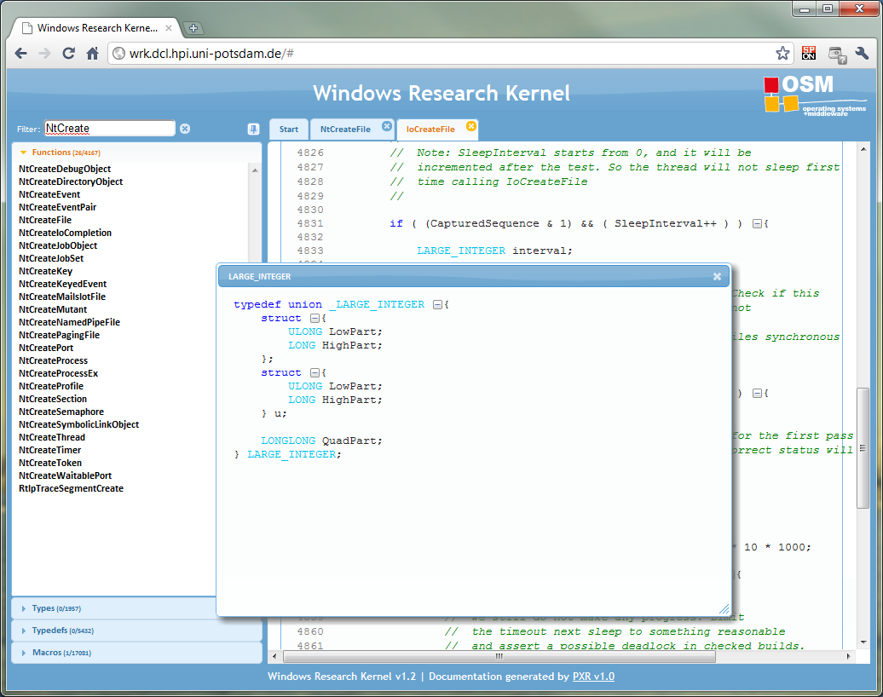Select RtlpTraceSegmentCreate entry
Image resolution: width=883 pixels, height=697 pixels.
click(71, 489)
